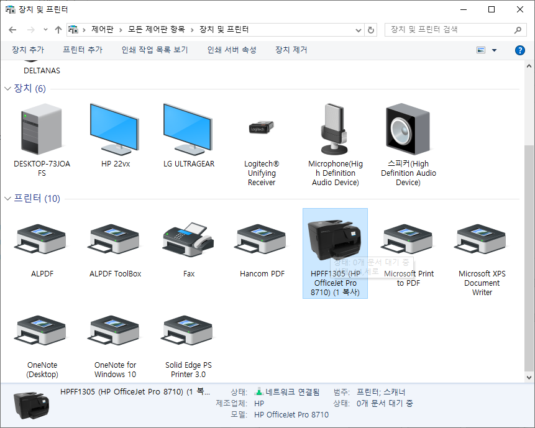Go back with the back arrow

coord(12,30)
